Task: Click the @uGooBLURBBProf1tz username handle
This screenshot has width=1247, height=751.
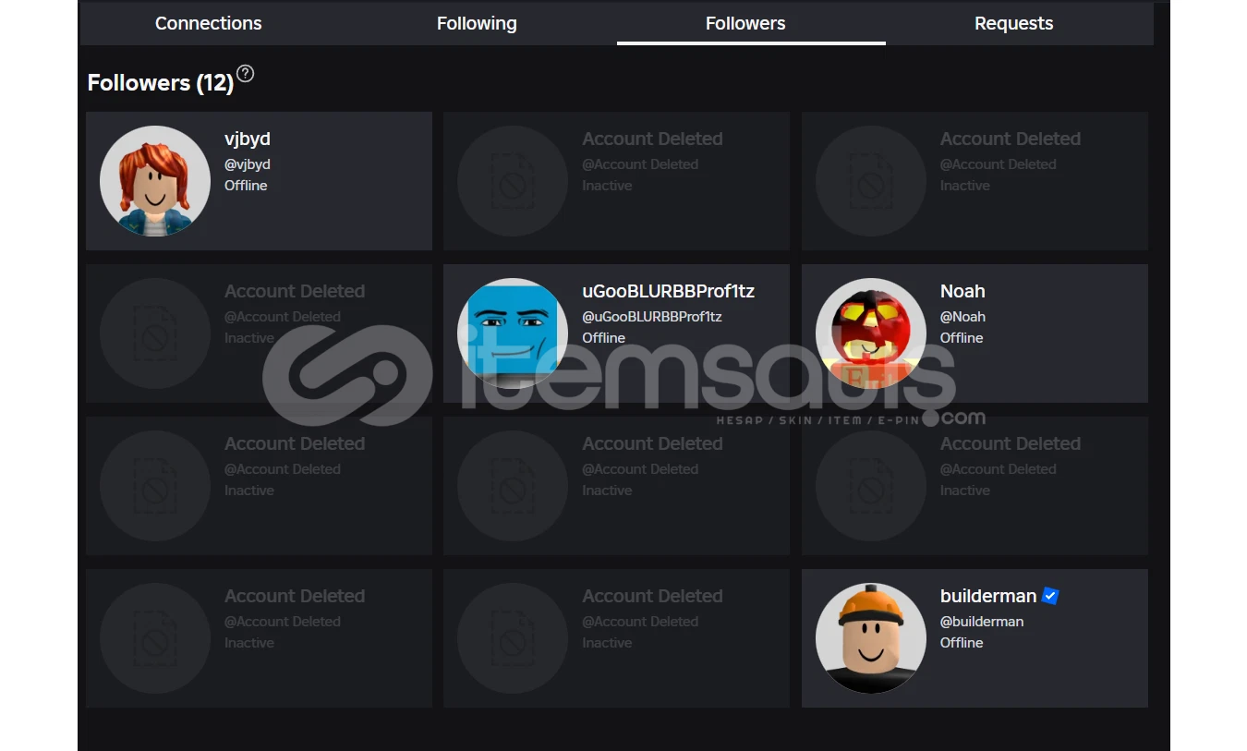Action: pos(651,317)
